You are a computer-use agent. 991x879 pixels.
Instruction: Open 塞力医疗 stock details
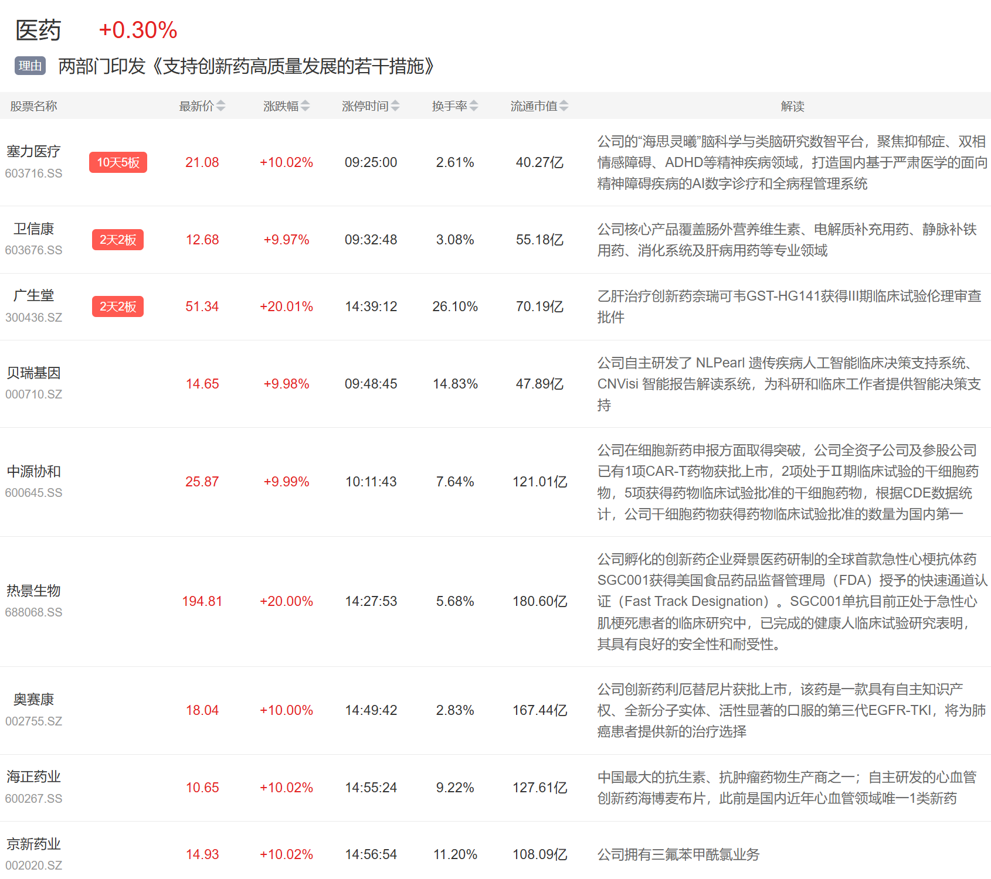(33, 152)
